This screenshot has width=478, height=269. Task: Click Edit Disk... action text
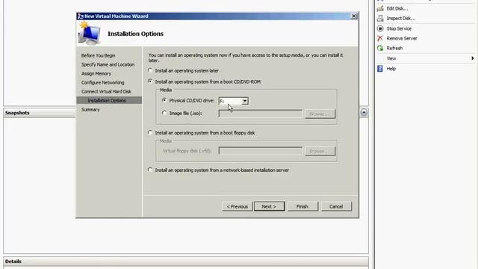coord(397,8)
